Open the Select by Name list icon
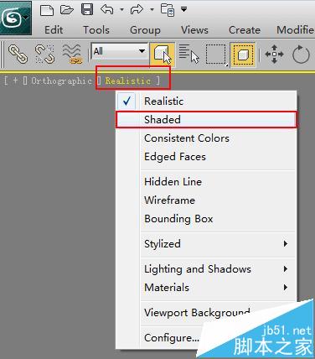Image resolution: width=315 pixels, height=359 pixels. pos(189,54)
